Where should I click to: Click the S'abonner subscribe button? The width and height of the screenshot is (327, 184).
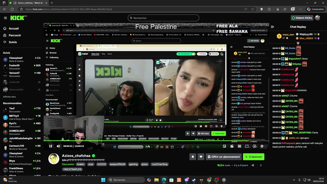click(254, 157)
